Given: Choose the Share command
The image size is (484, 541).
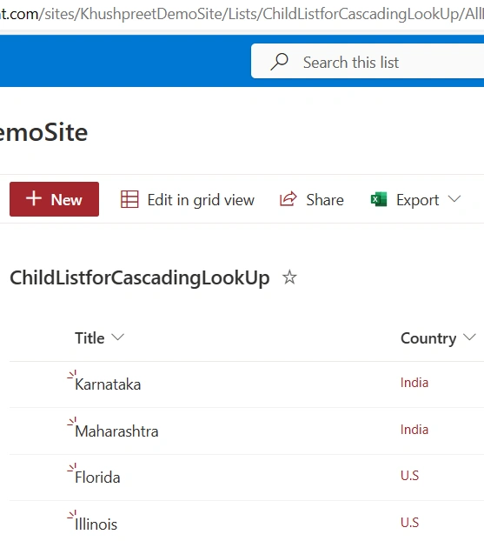Looking at the screenshot, I should tap(312, 199).
